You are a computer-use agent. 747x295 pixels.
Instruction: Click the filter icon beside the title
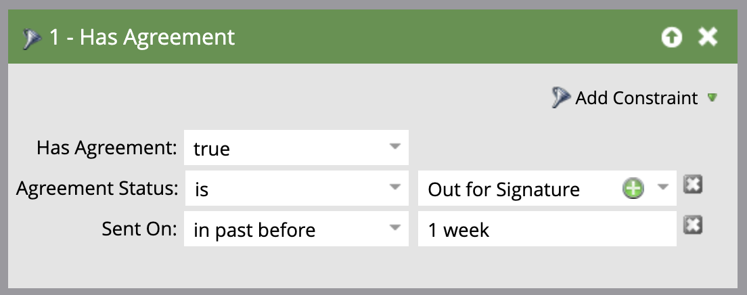tap(32, 38)
